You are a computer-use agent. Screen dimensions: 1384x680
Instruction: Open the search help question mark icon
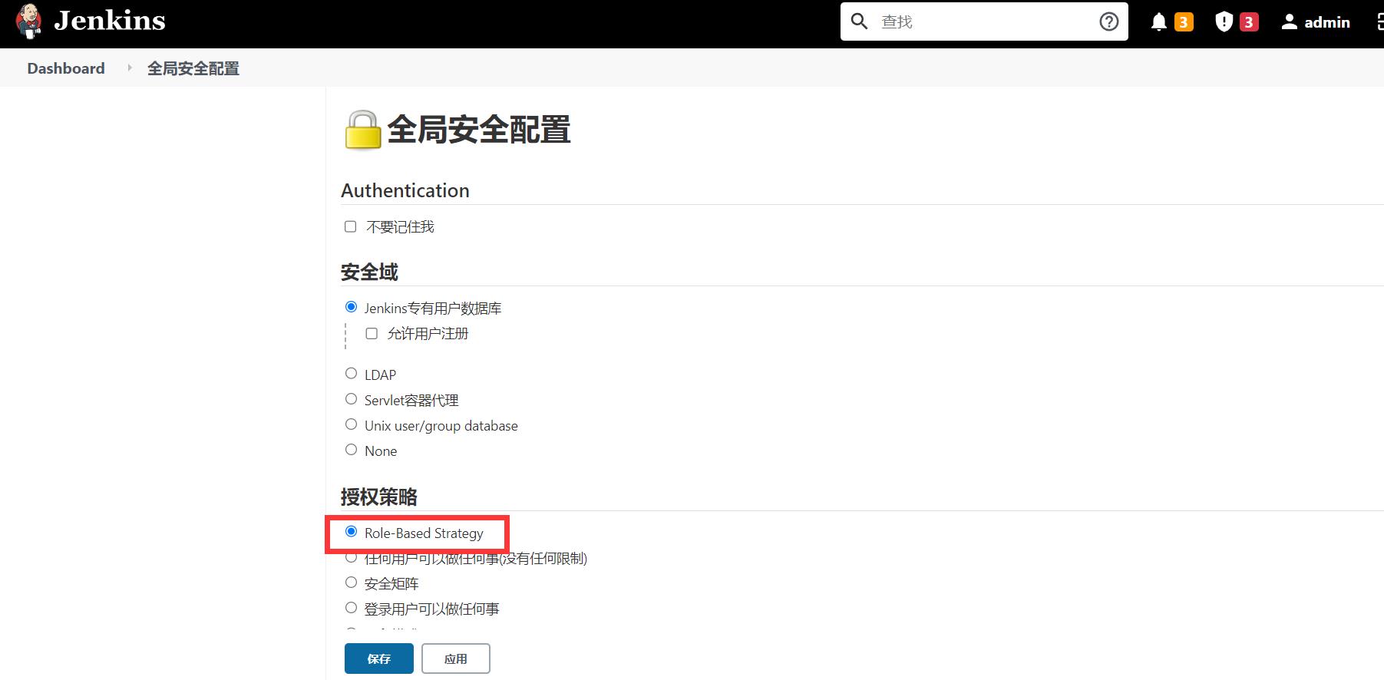tap(1109, 21)
